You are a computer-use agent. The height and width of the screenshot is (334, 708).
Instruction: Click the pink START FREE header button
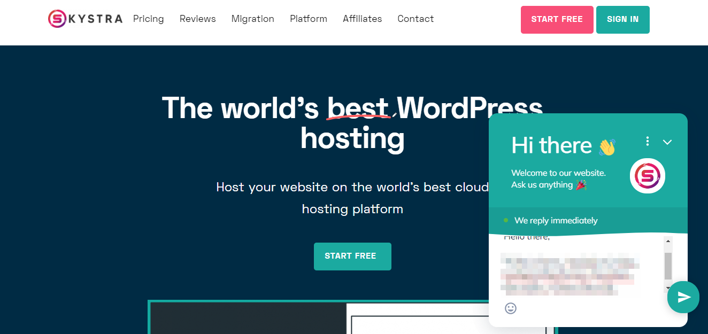click(x=557, y=20)
